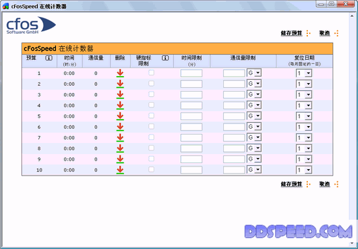
Task: Focus traffic limit field for budget 9
Action: [x=234, y=159]
